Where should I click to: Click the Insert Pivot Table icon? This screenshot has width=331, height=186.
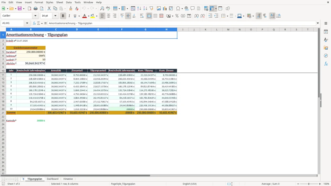[171, 8]
